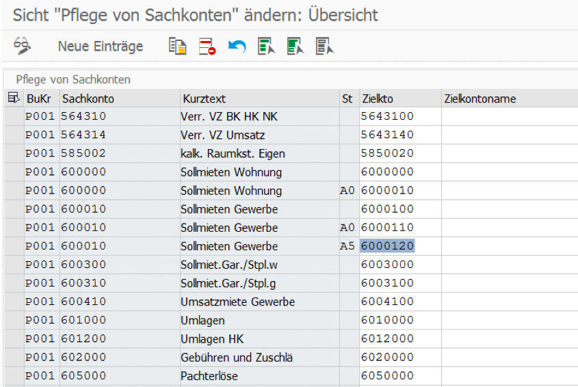Click the Sachkonto column header
The height and width of the screenshot is (387, 578).
pyautogui.click(x=88, y=98)
